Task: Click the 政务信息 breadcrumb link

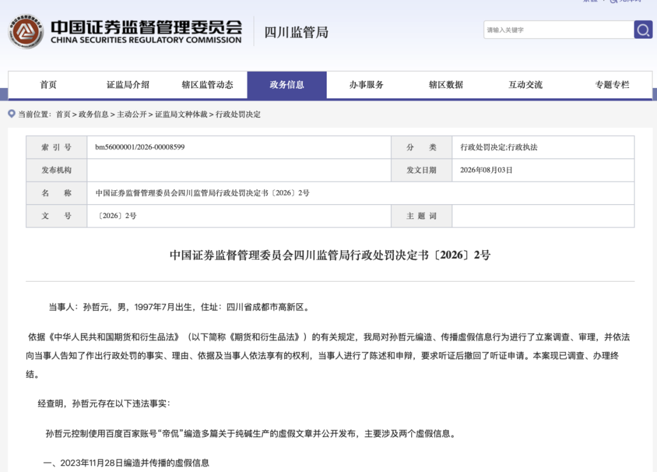Action: click(94, 114)
